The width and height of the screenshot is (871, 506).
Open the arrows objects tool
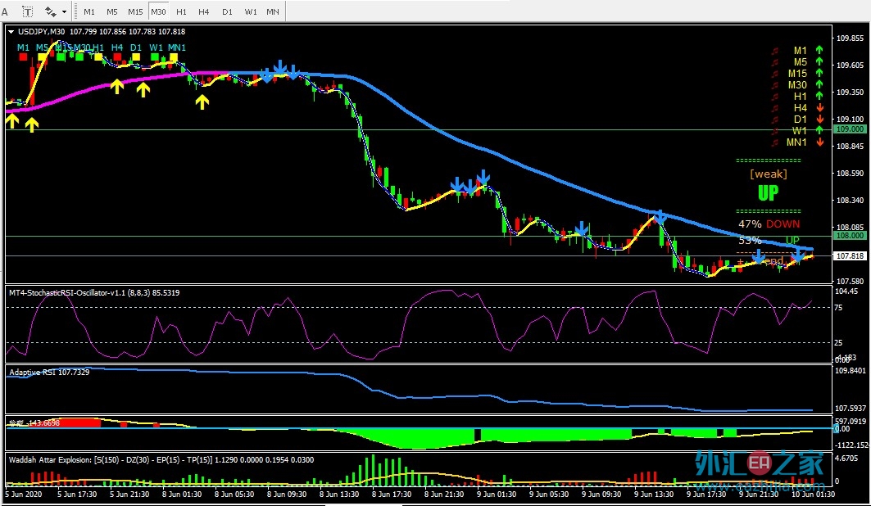coord(51,11)
